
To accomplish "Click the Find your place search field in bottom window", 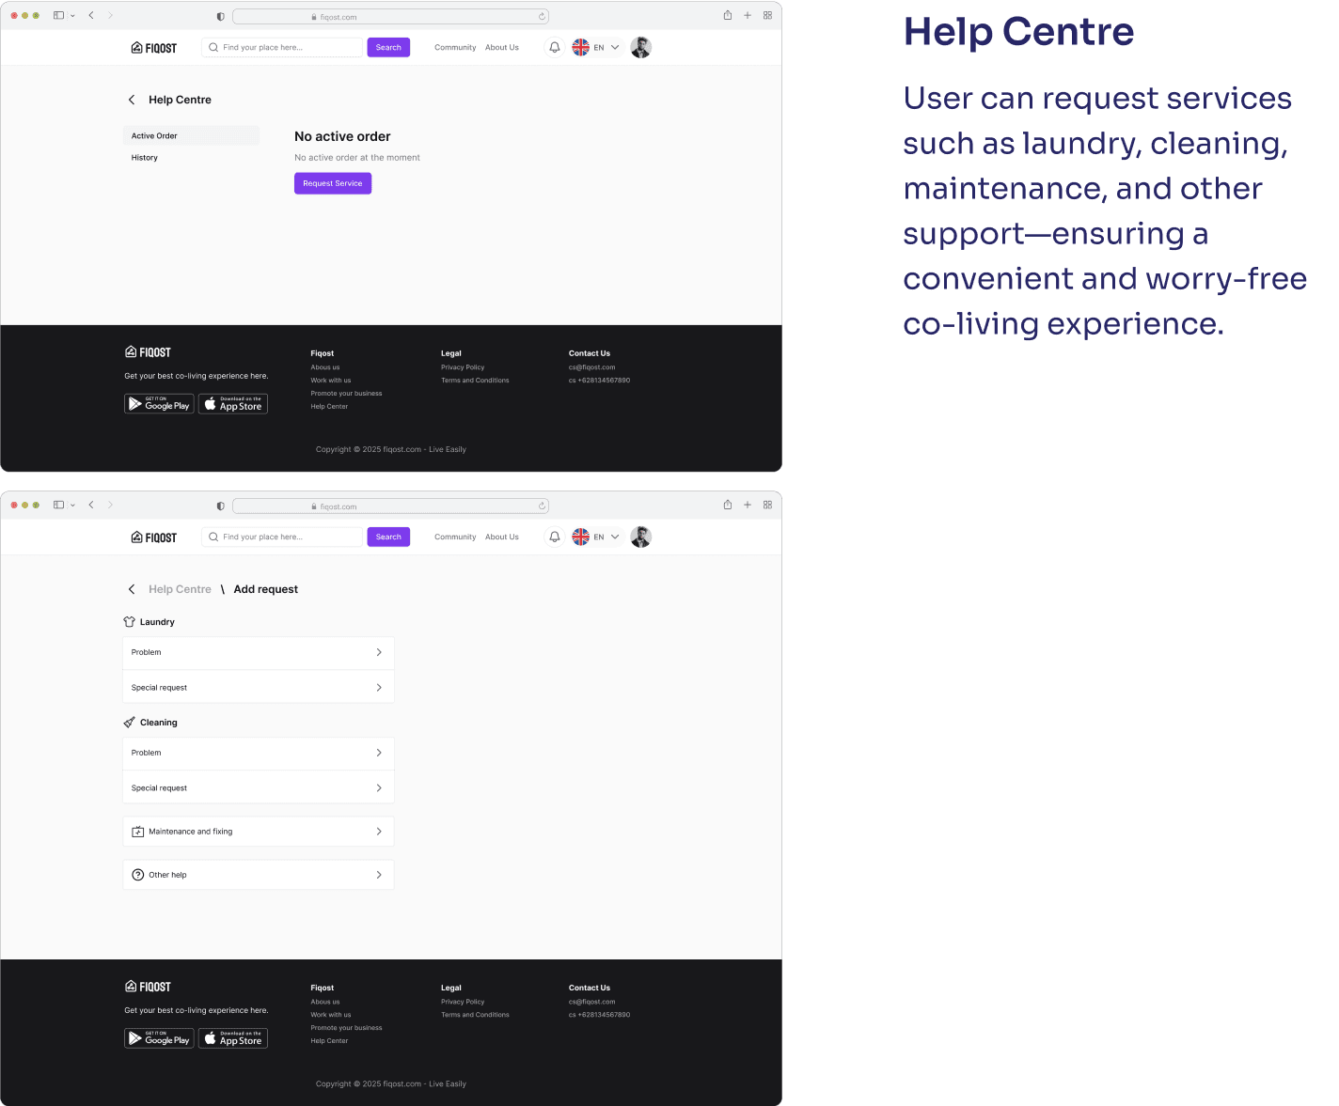I will (282, 537).
